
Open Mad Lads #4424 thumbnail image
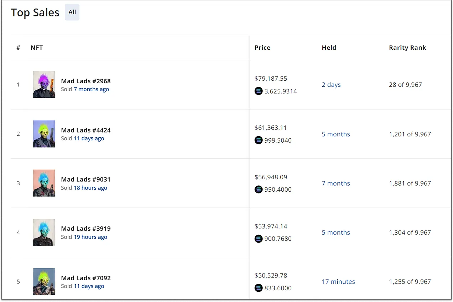click(44, 134)
